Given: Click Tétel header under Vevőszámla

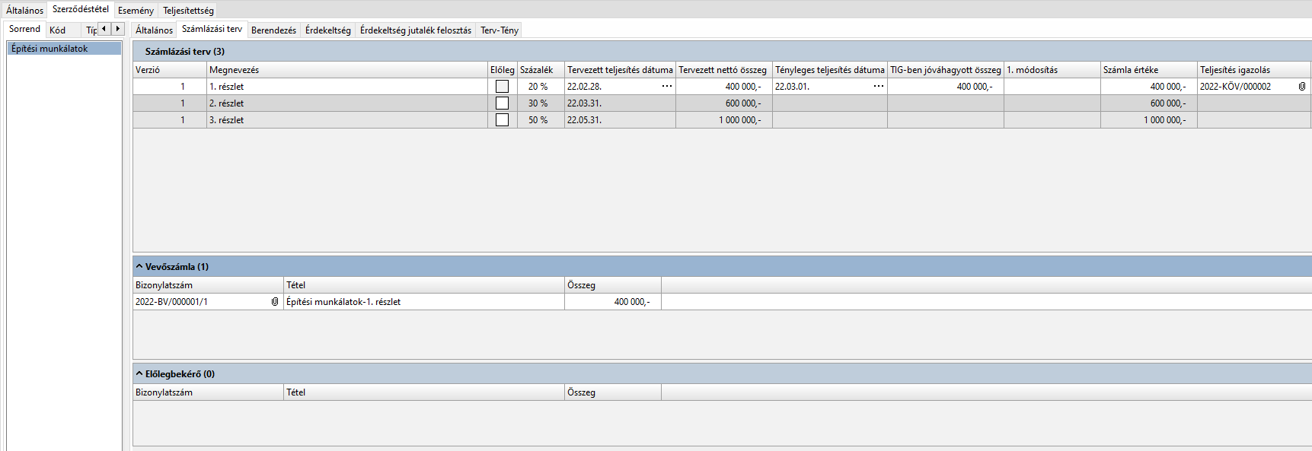Looking at the screenshot, I should 424,285.
